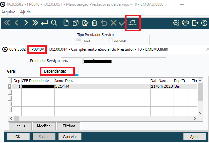Minimize the Manutenção Prestadores window
The image size is (209, 143).
(x=182, y=4)
